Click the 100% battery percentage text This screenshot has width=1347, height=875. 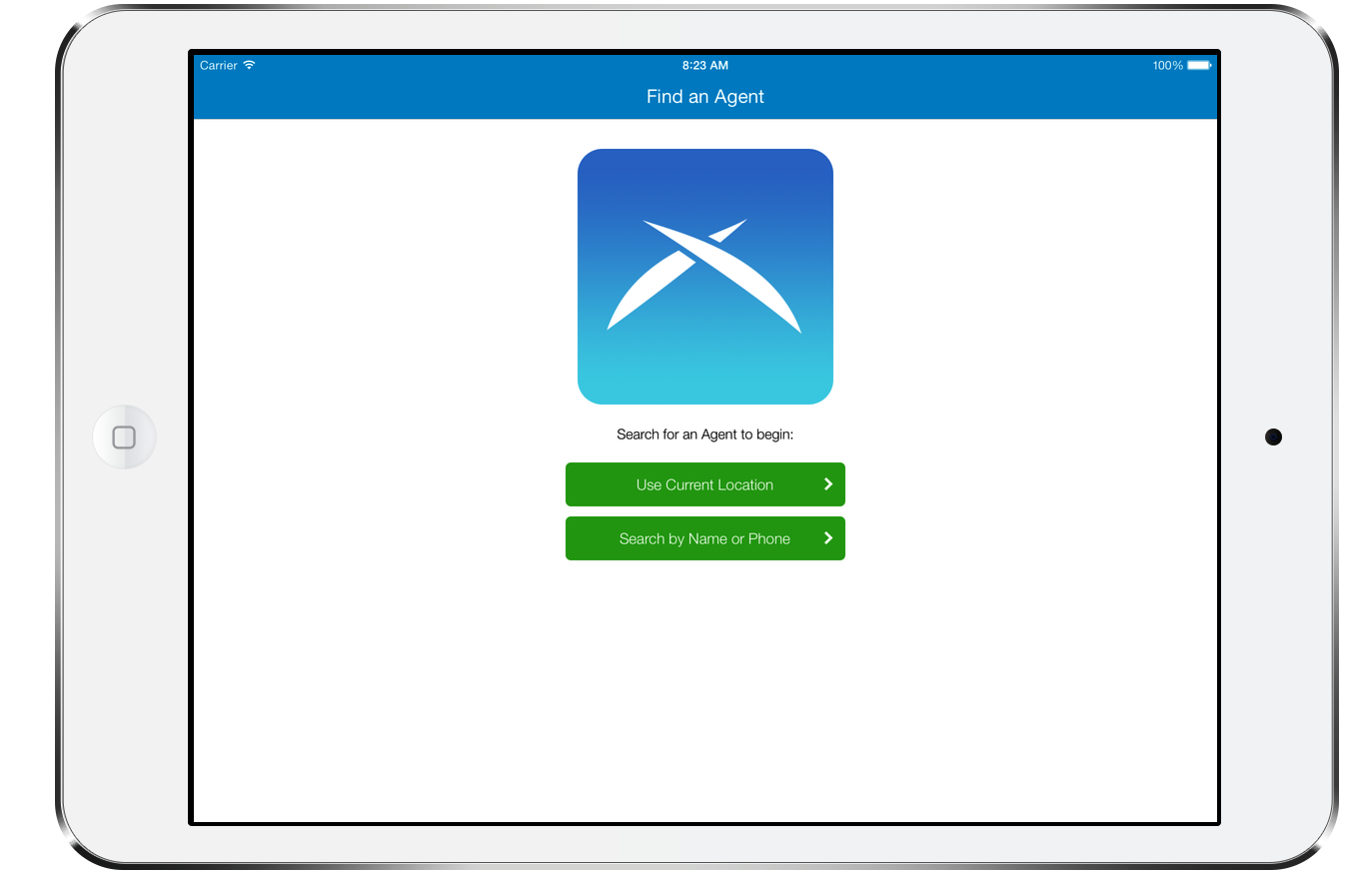(x=1167, y=65)
